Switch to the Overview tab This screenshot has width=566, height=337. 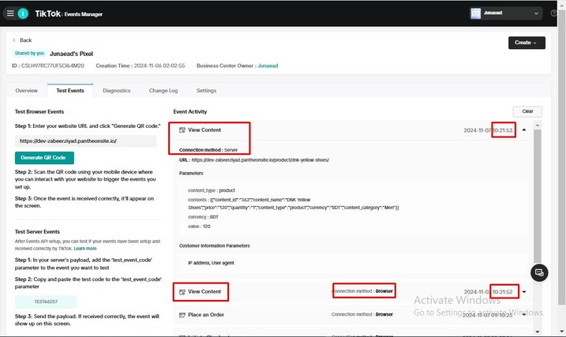(26, 91)
